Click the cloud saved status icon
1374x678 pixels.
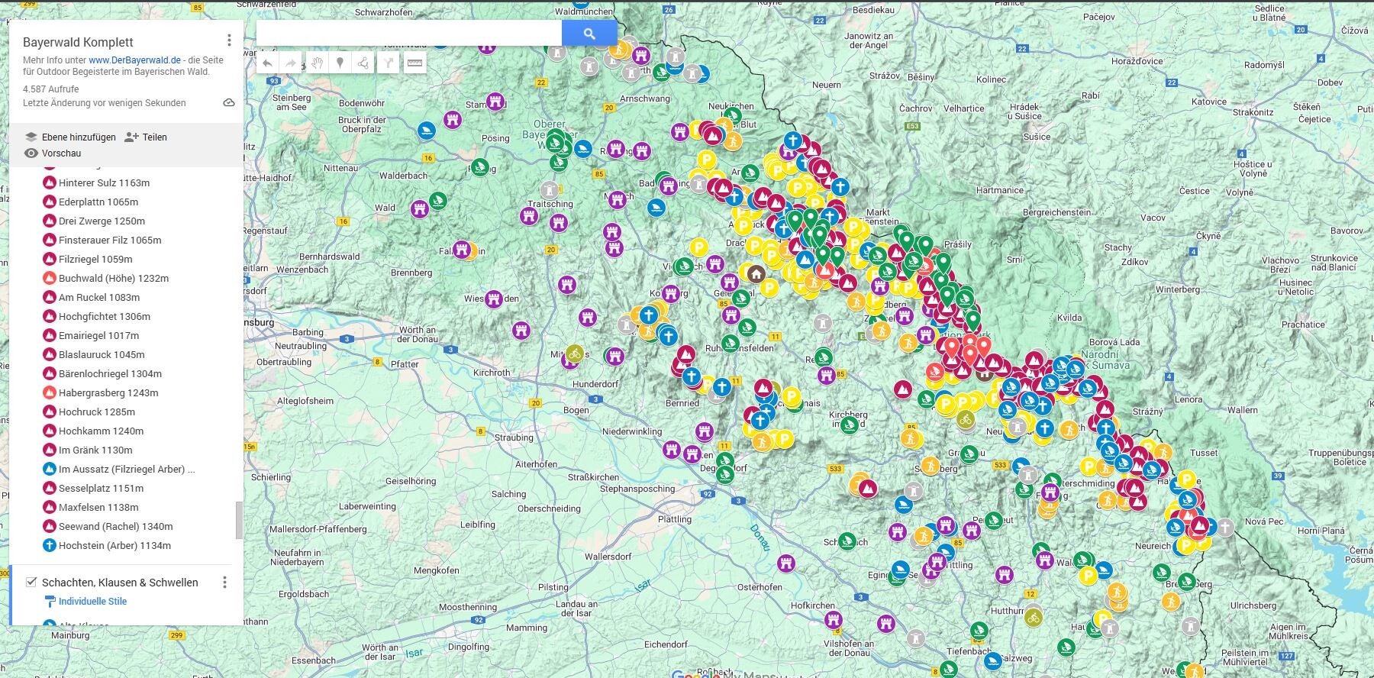pyautogui.click(x=228, y=103)
